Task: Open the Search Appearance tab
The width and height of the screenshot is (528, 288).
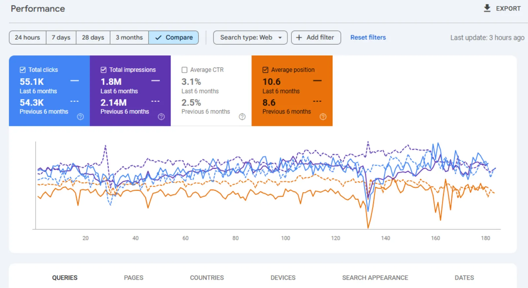Action: pyautogui.click(x=375, y=278)
